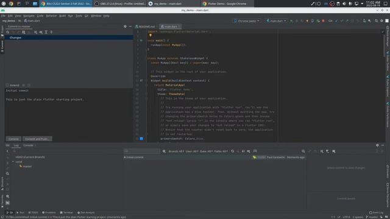This screenshot has height=219, width=390.
Task: Click in the commit message text area
Action: coord(69,111)
